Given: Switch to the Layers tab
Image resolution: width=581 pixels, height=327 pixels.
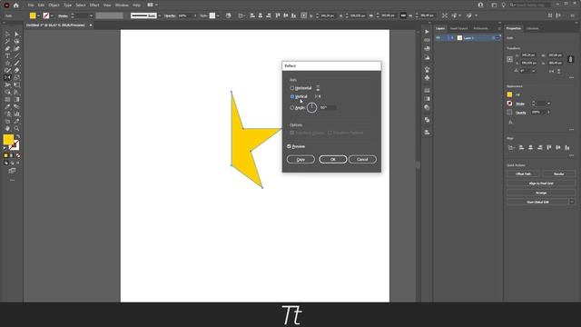Looking at the screenshot, I should (x=440, y=28).
